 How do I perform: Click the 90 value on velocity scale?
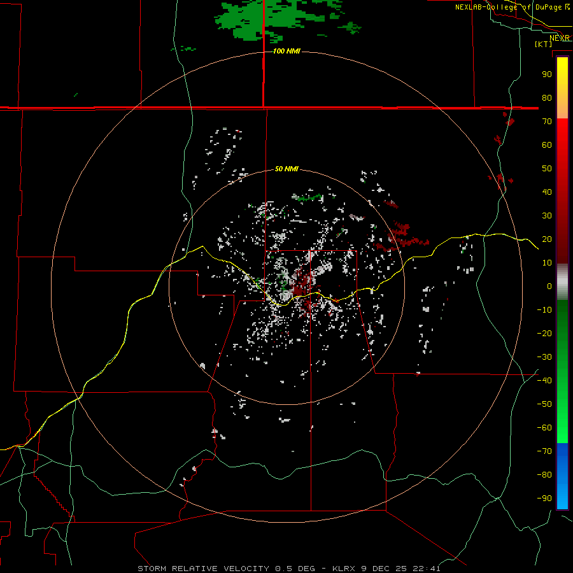547,74
